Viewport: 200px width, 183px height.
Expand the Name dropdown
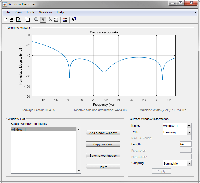pos(189,126)
